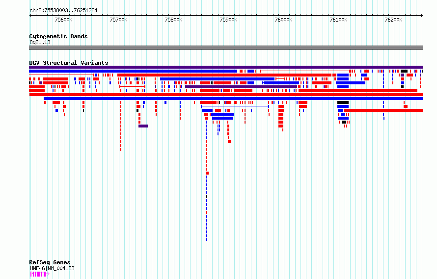Image resolution: width=437 pixels, height=279 pixels.
Task: Select the full-width red variant bar
Action: (x=226, y=95)
